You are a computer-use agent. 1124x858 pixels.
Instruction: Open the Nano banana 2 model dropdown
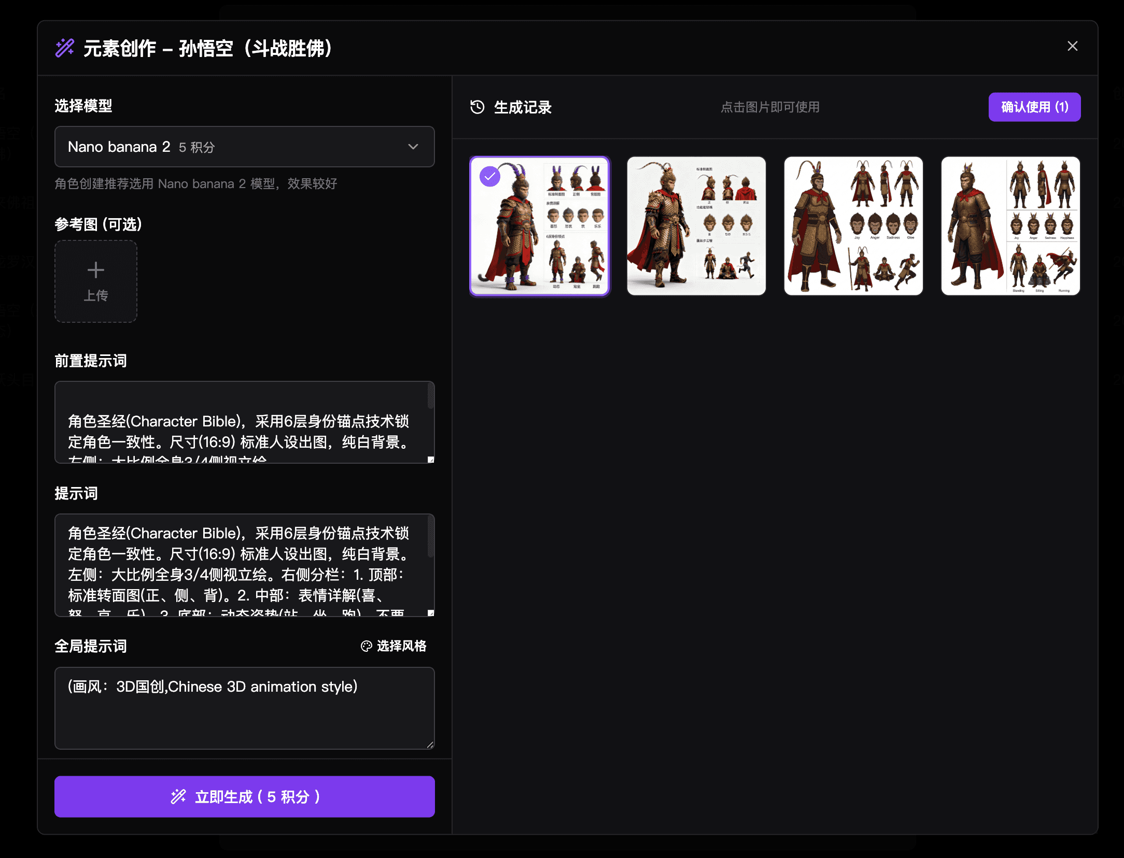[x=244, y=147]
